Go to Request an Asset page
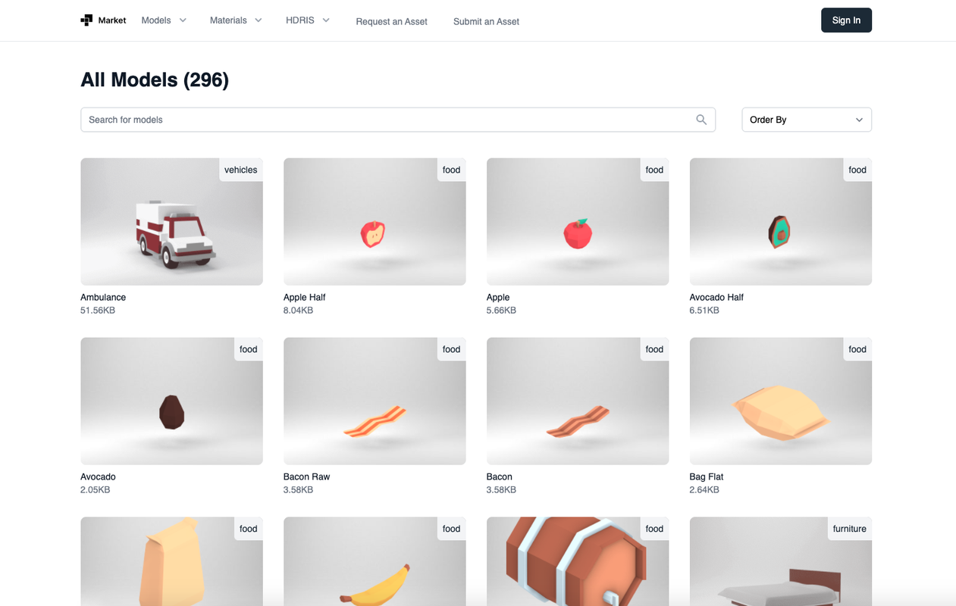Image resolution: width=956 pixels, height=606 pixels. click(391, 21)
